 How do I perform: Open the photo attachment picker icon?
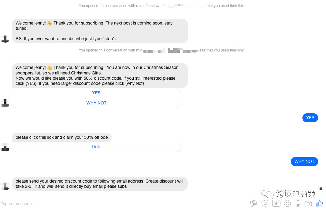[254, 203]
